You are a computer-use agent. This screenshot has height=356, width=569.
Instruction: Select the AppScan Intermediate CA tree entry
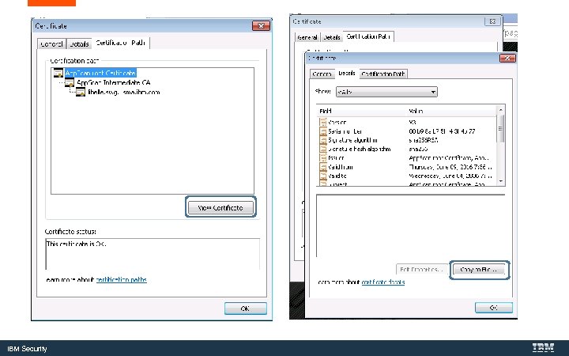point(114,83)
